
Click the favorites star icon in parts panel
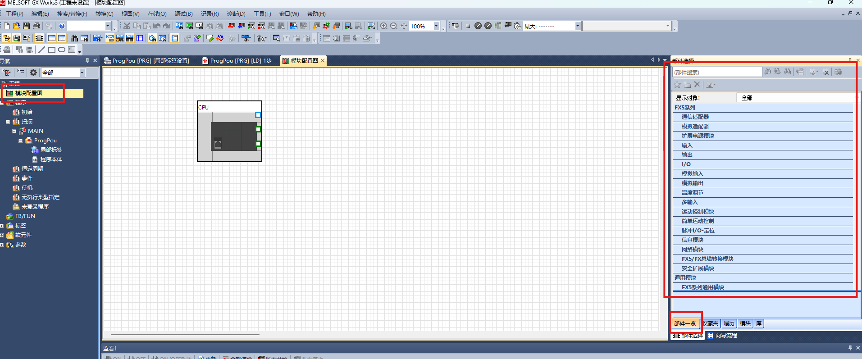click(677, 85)
